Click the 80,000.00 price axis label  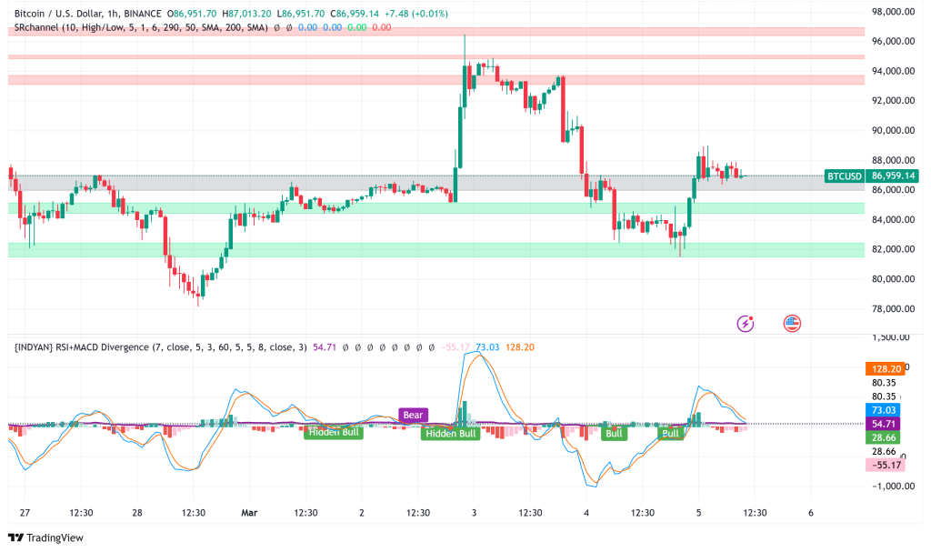(x=893, y=278)
